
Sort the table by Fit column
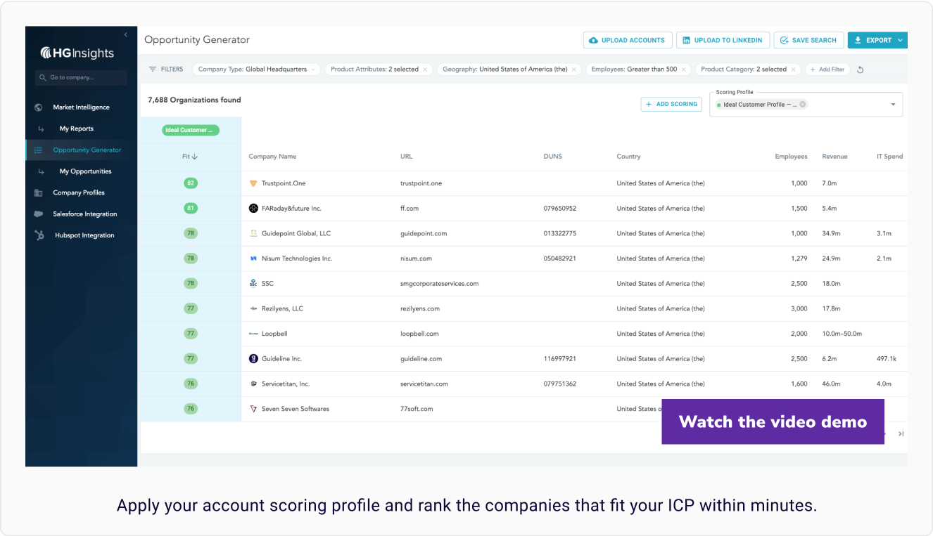190,157
